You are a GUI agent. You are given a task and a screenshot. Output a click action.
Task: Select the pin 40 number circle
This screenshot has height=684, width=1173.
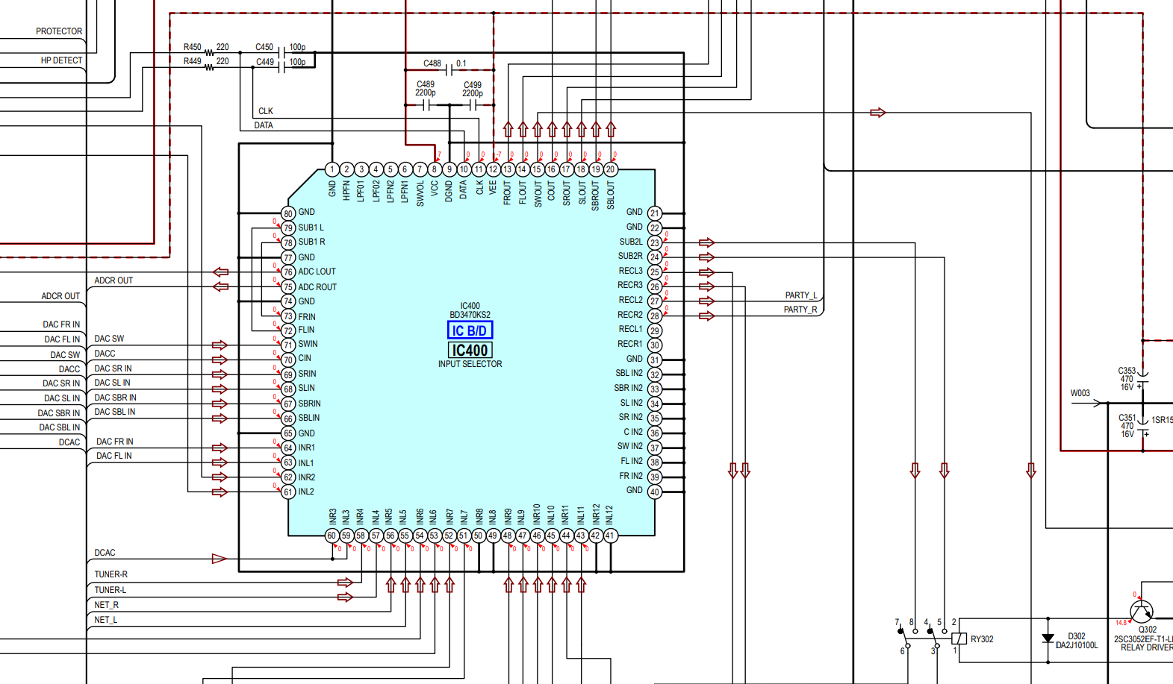655,492
